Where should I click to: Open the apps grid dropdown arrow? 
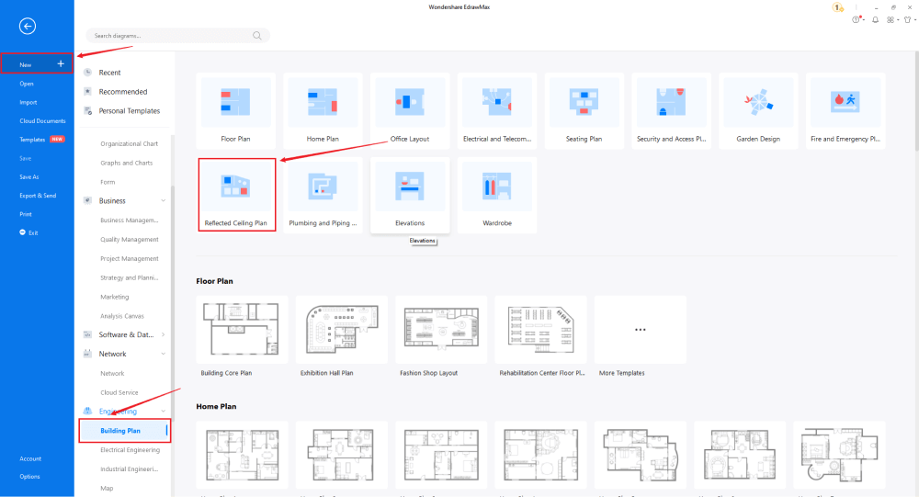(898, 20)
